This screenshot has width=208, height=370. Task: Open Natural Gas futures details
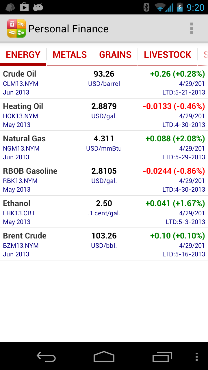pos(104,147)
